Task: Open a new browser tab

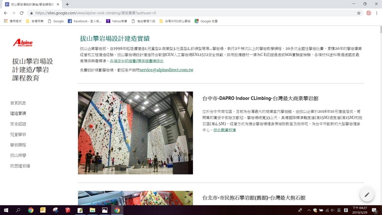Action: click(x=67, y=4)
